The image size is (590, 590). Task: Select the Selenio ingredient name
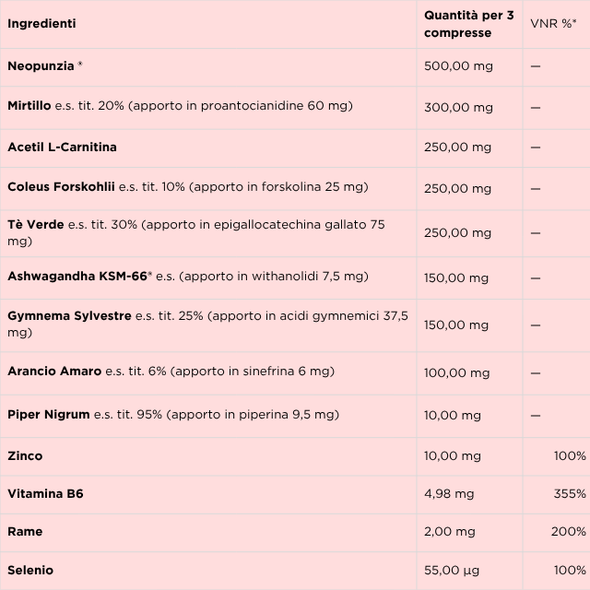click(x=30, y=571)
